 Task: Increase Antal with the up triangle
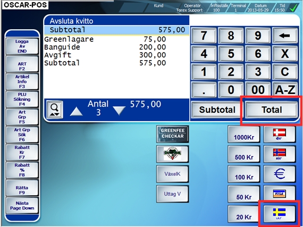(77, 111)
